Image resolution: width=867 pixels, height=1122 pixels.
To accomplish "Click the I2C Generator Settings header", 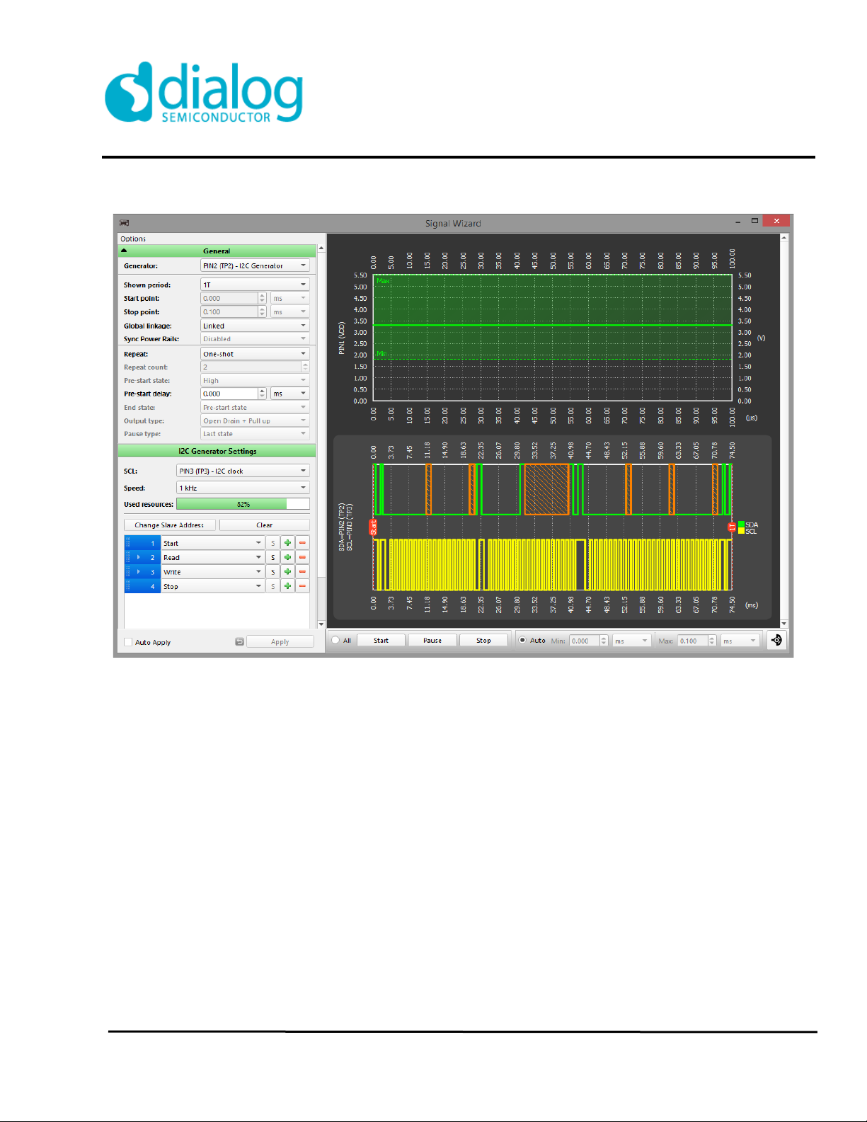I will tap(217, 451).
